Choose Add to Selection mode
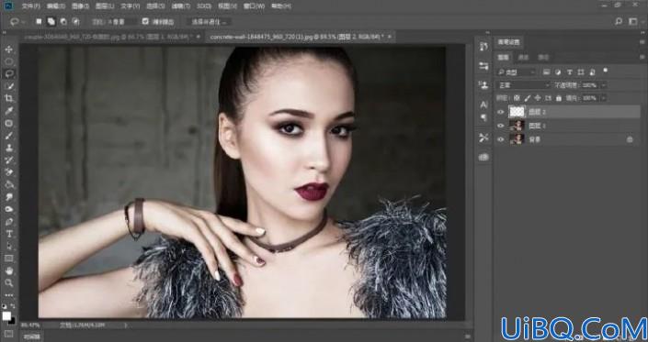 (x=51, y=21)
